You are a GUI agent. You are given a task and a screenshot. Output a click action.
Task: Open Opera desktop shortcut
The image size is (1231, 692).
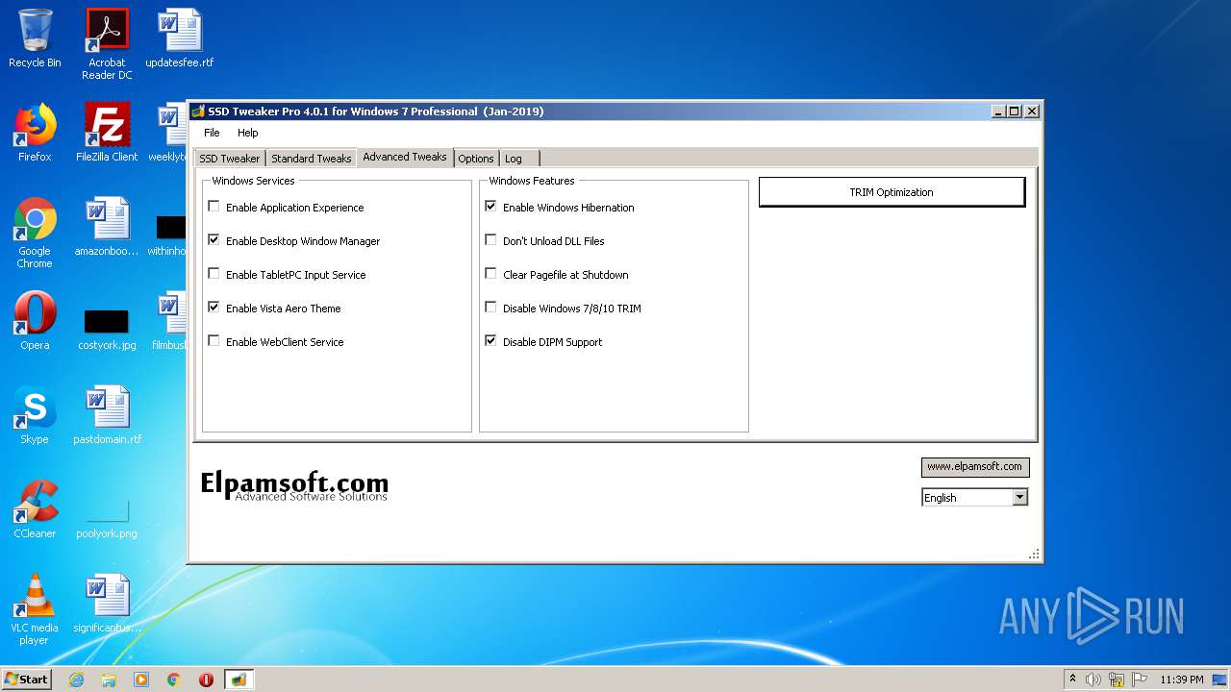35,321
